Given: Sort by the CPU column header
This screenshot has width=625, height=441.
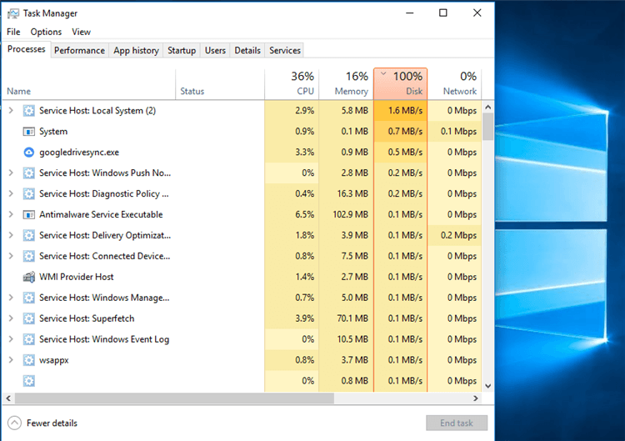Looking at the screenshot, I should point(292,83).
